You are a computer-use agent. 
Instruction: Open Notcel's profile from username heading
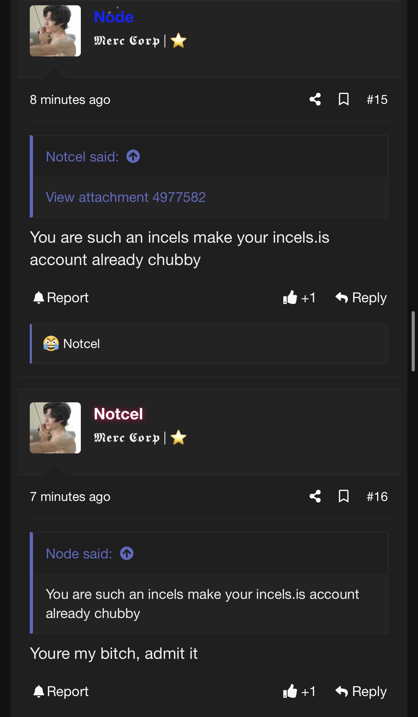click(118, 414)
